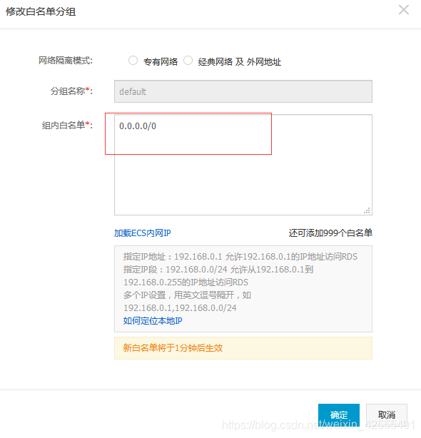Click into the 组内白名单 text area
This screenshot has width=421, height=438.
coord(243,165)
